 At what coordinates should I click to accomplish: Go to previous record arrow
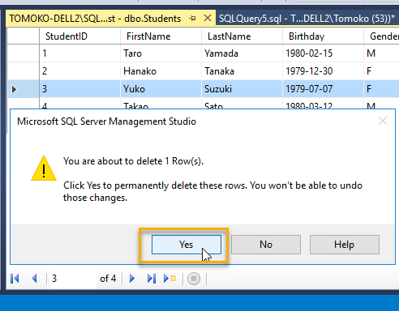[34, 279]
